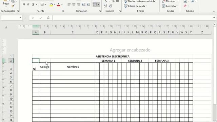Select row 1 header
This screenshot has width=217, height=122.
tap(11, 56)
